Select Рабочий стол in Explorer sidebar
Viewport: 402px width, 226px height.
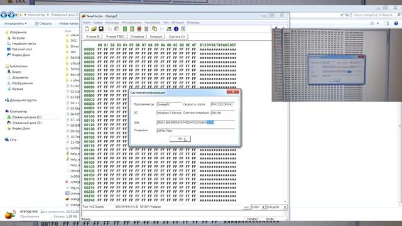19,49
